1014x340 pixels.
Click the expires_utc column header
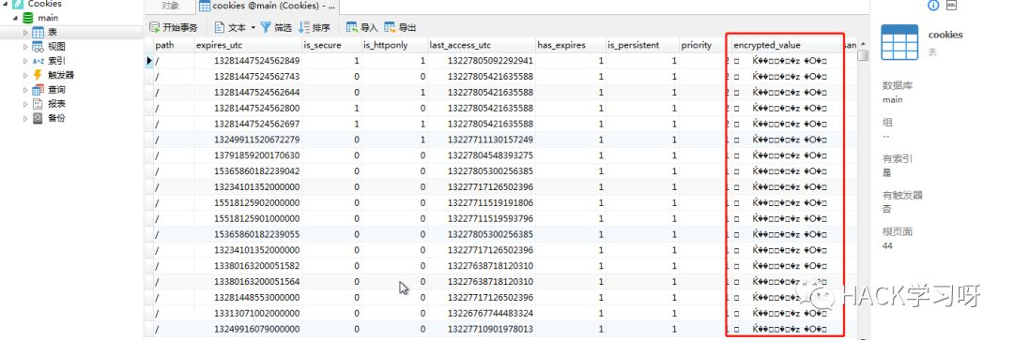(x=247, y=45)
